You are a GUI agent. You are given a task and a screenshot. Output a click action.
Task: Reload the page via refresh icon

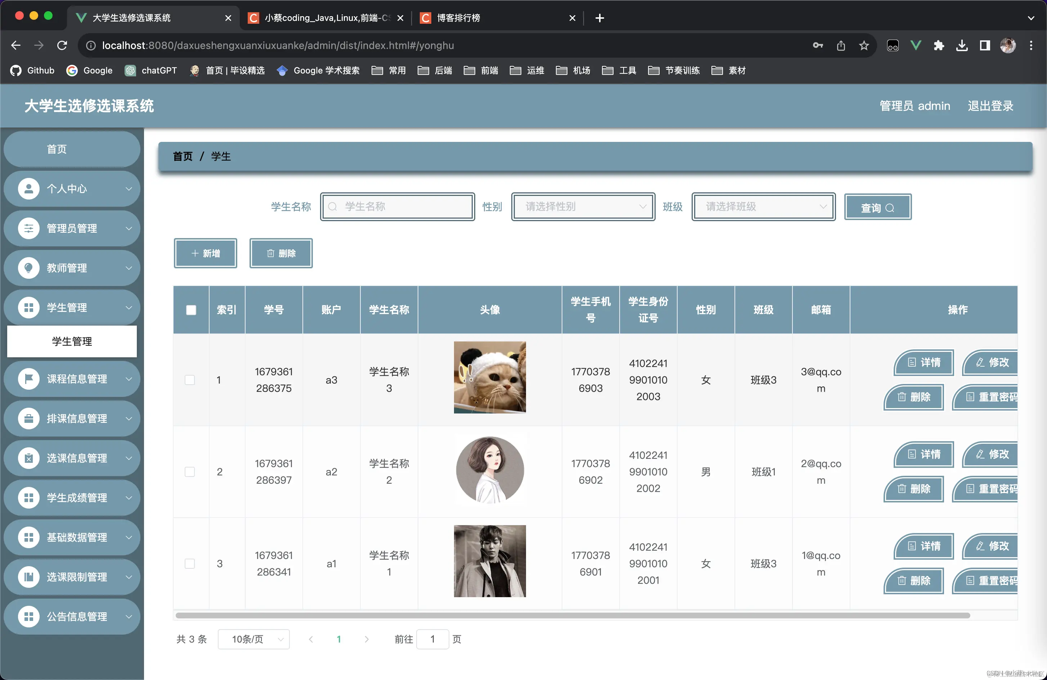coord(62,45)
